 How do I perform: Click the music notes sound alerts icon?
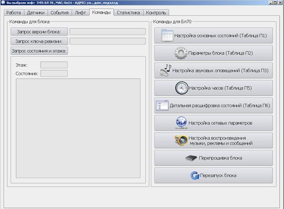click(165, 70)
